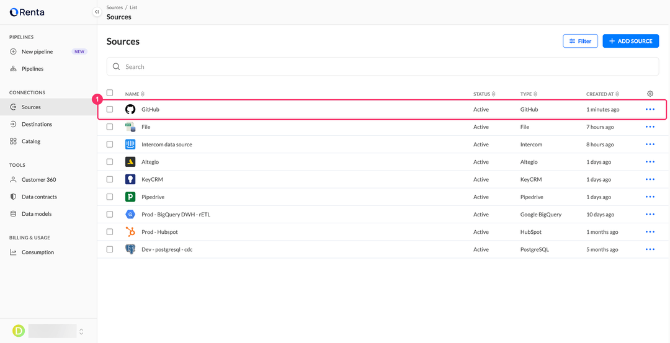Viewport: 670px width, 343px height.
Task: Click the File source icon
Action: pos(130,127)
